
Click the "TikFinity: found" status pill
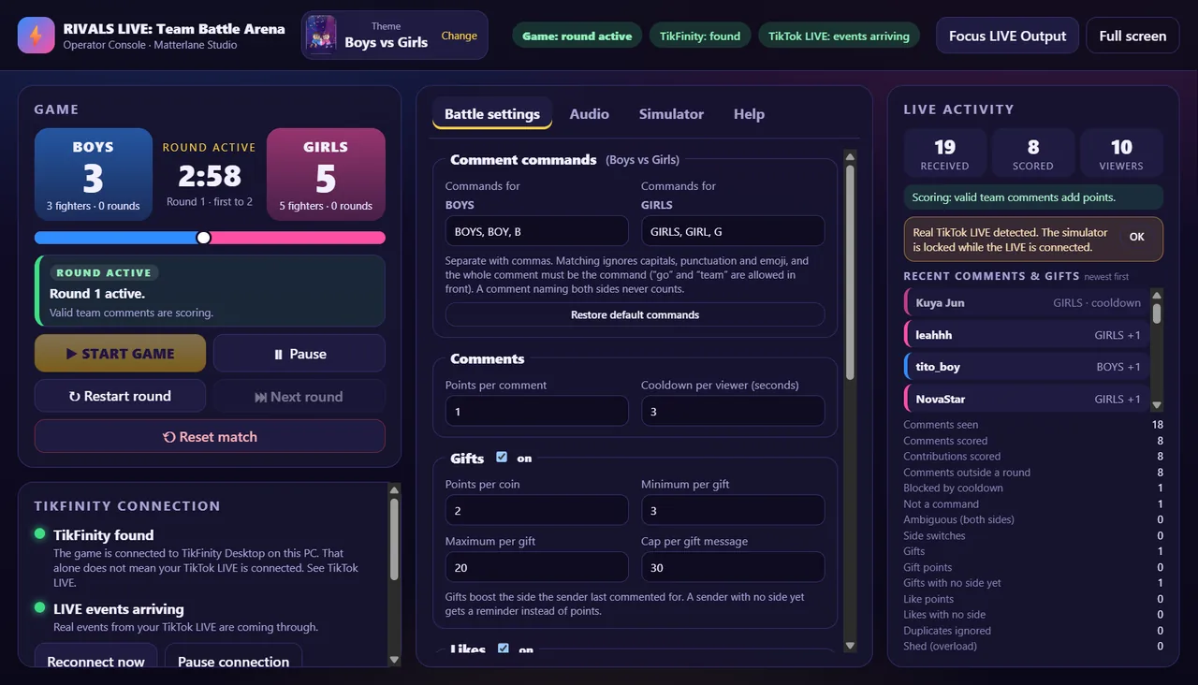pos(700,36)
